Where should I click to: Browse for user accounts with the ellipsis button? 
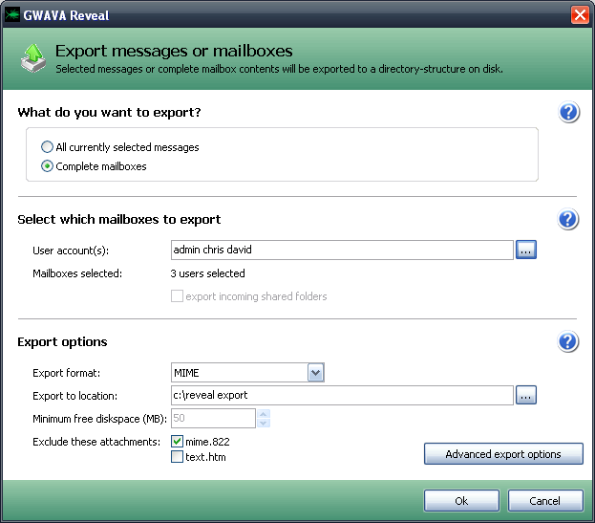click(526, 250)
